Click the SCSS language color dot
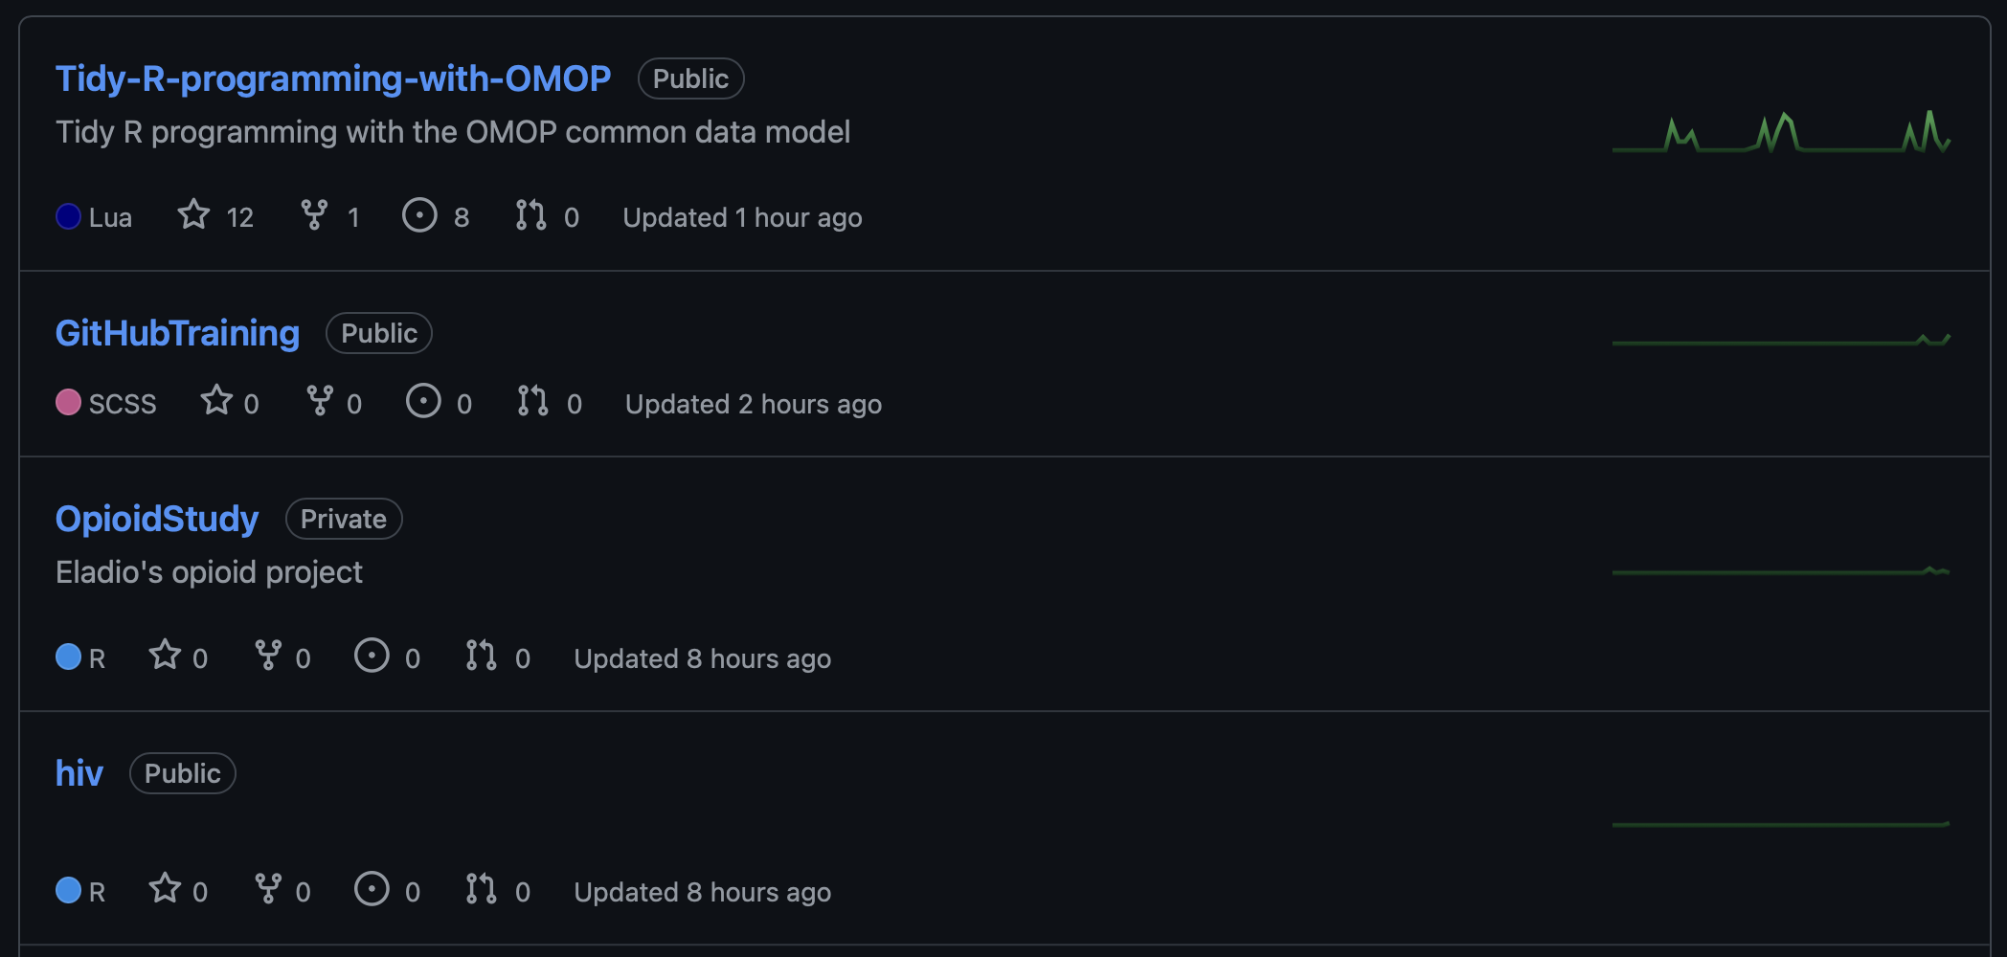This screenshot has height=957, width=2007. [x=68, y=402]
